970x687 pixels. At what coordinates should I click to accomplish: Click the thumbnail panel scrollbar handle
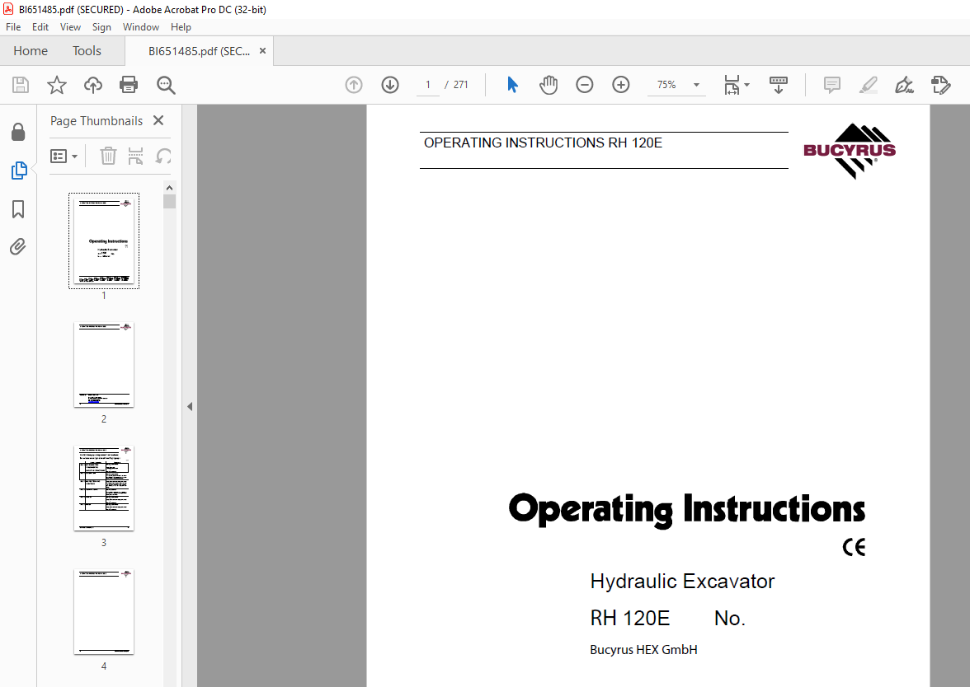pyautogui.click(x=170, y=201)
